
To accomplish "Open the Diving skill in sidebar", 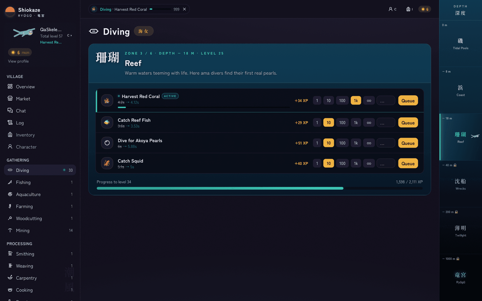I will tap(40, 170).
